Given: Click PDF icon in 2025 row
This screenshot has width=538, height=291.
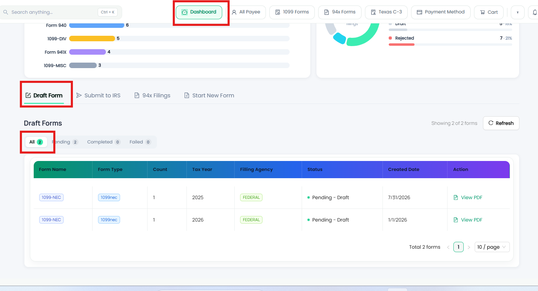Looking at the screenshot, I should pos(456,197).
